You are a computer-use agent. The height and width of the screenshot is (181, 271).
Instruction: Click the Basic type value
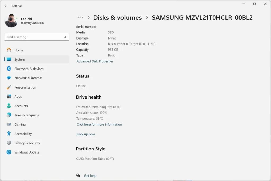coord(111,55)
